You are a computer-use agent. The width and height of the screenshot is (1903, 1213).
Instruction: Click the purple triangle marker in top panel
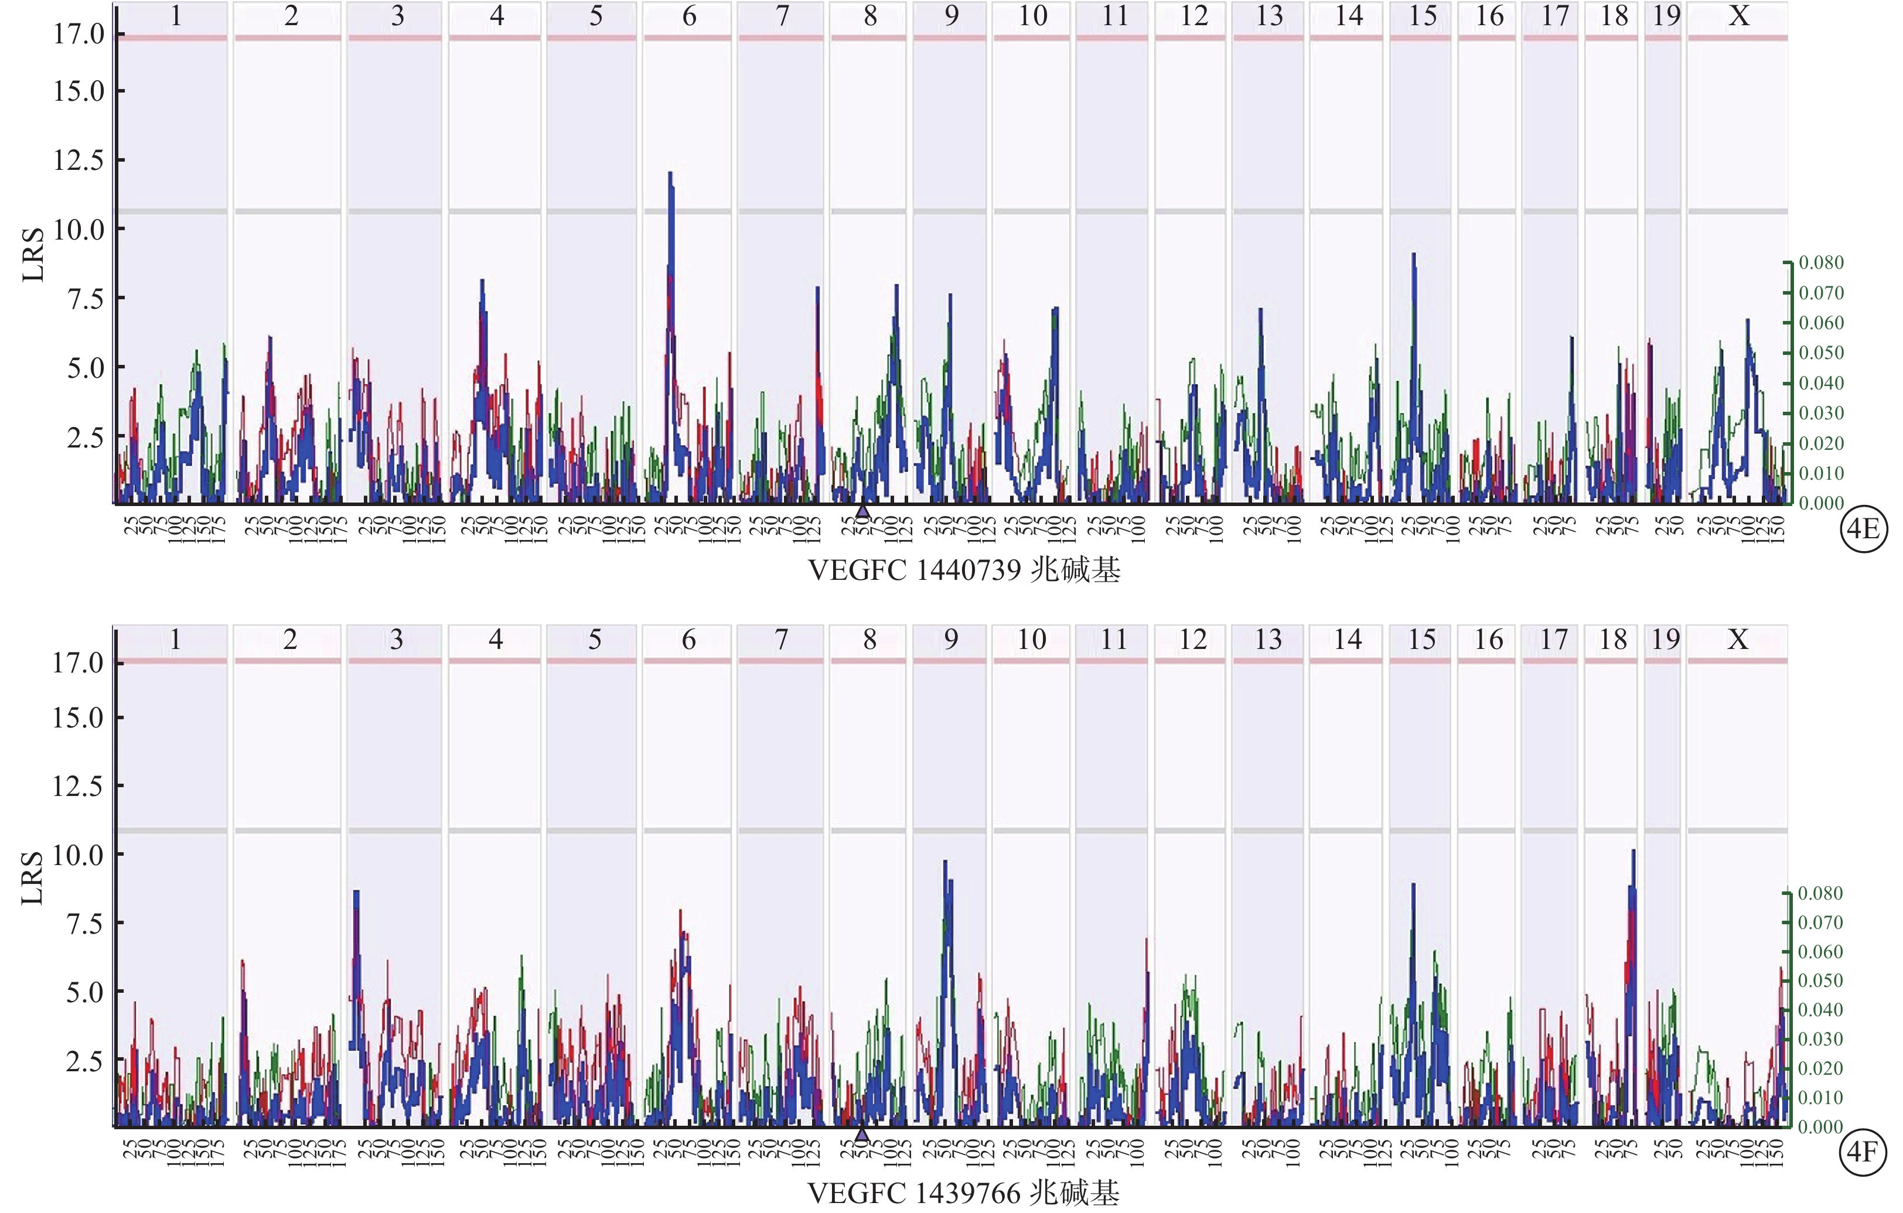863,511
